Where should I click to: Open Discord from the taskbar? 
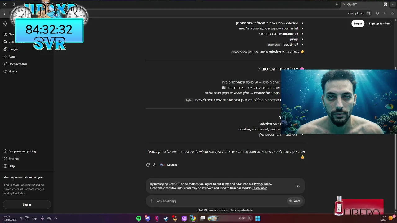pos(148,218)
